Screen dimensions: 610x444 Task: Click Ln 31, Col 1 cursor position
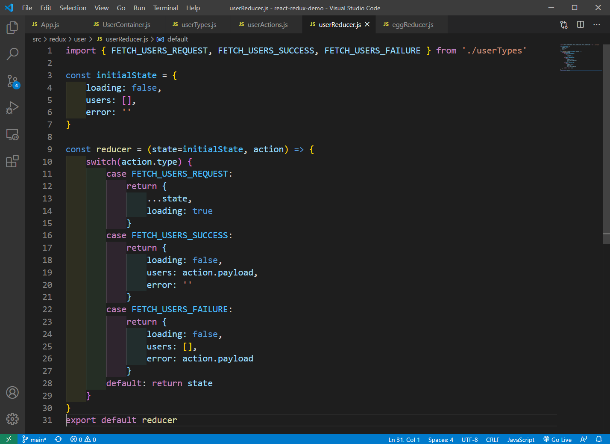pos(404,439)
